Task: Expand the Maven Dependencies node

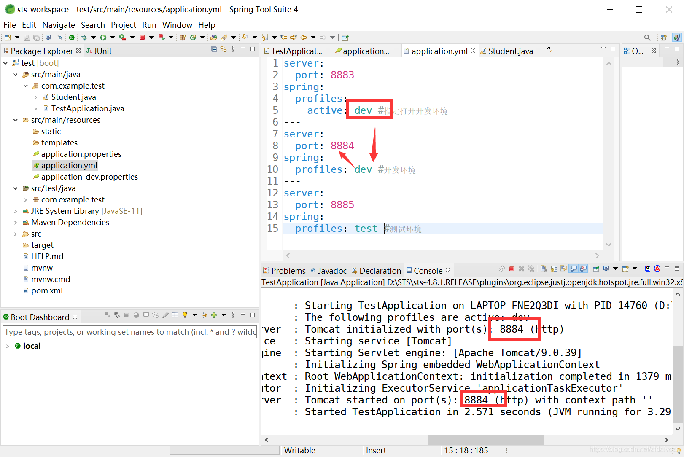Action: 16,222
